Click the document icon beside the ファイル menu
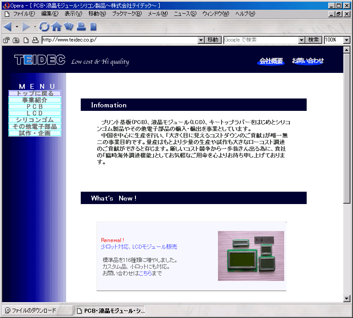The height and width of the screenshot is (318, 353). [x=7, y=14]
